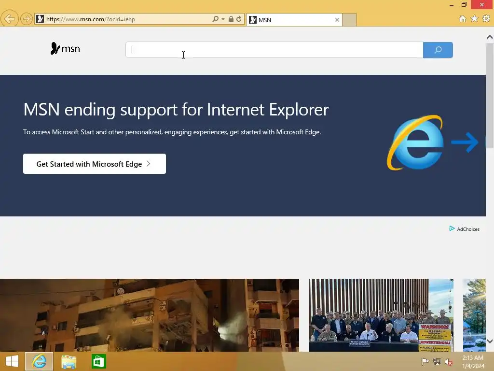
Task: Launch the Windows Store taskbar icon
Action: tap(98, 361)
